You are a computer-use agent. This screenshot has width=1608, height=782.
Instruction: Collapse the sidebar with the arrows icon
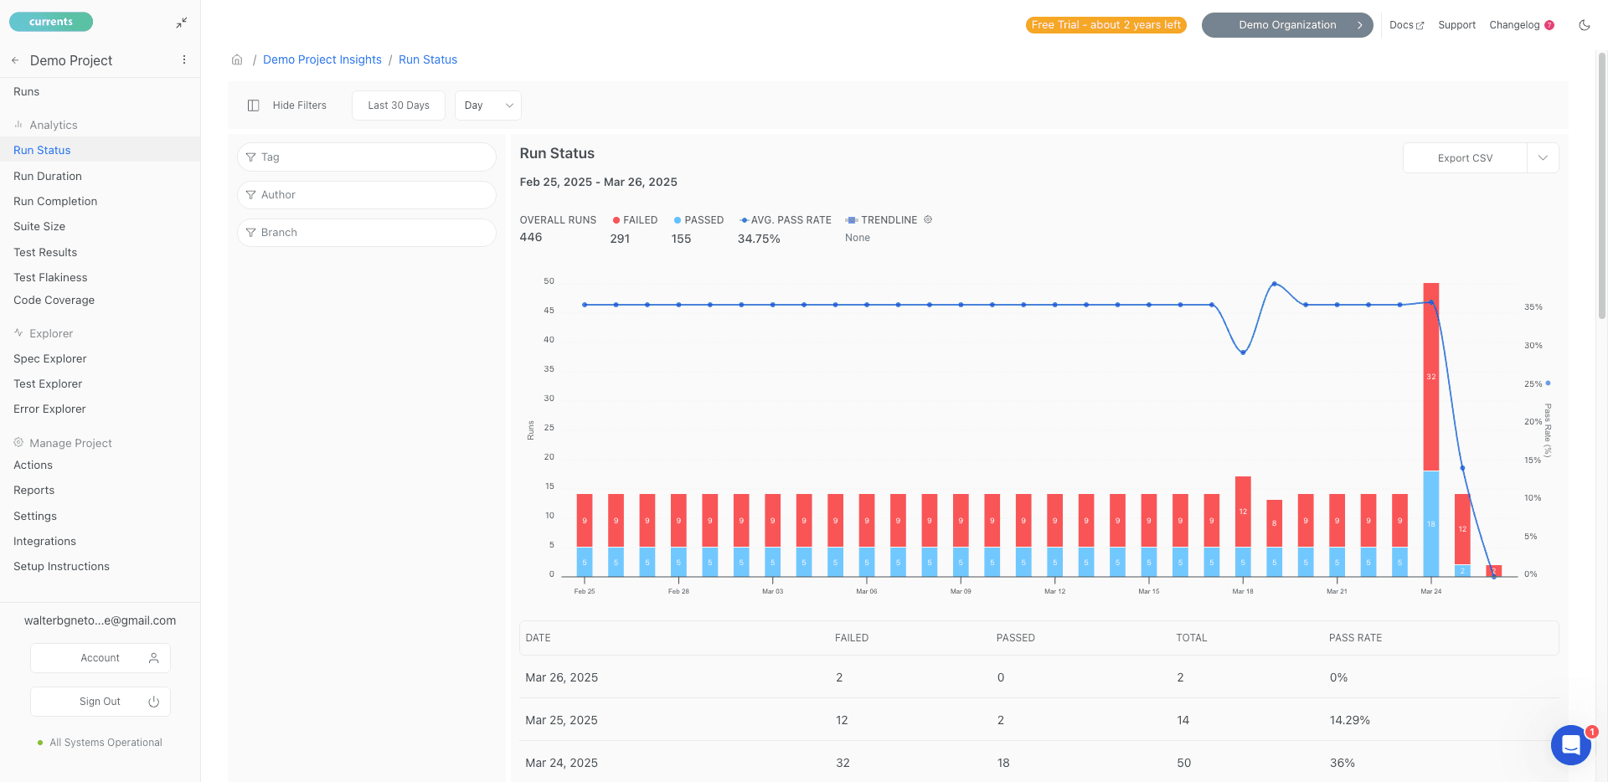182,23
